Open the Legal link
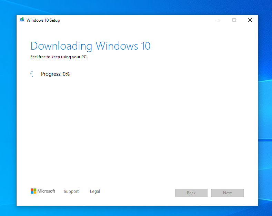This screenshot has width=272, height=216. (x=95, y=192)
